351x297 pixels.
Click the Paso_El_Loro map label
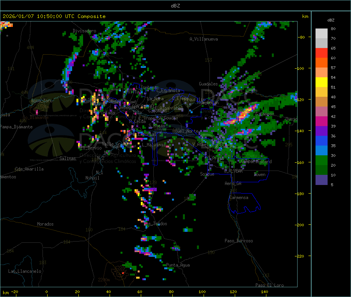270,285
